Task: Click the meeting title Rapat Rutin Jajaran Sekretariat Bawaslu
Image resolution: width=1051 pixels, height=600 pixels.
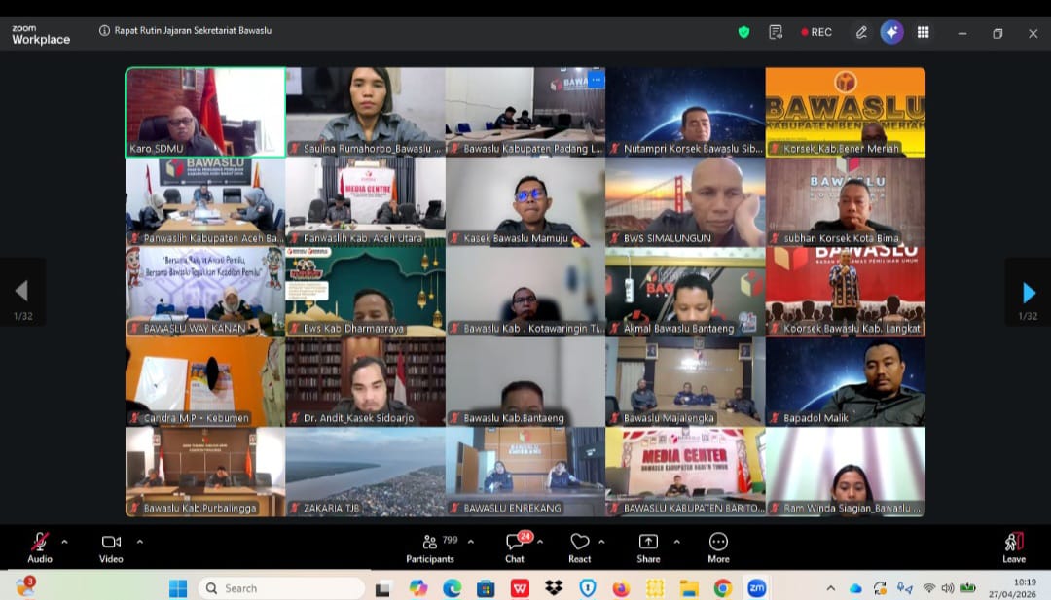Action: tap(193, 31)
